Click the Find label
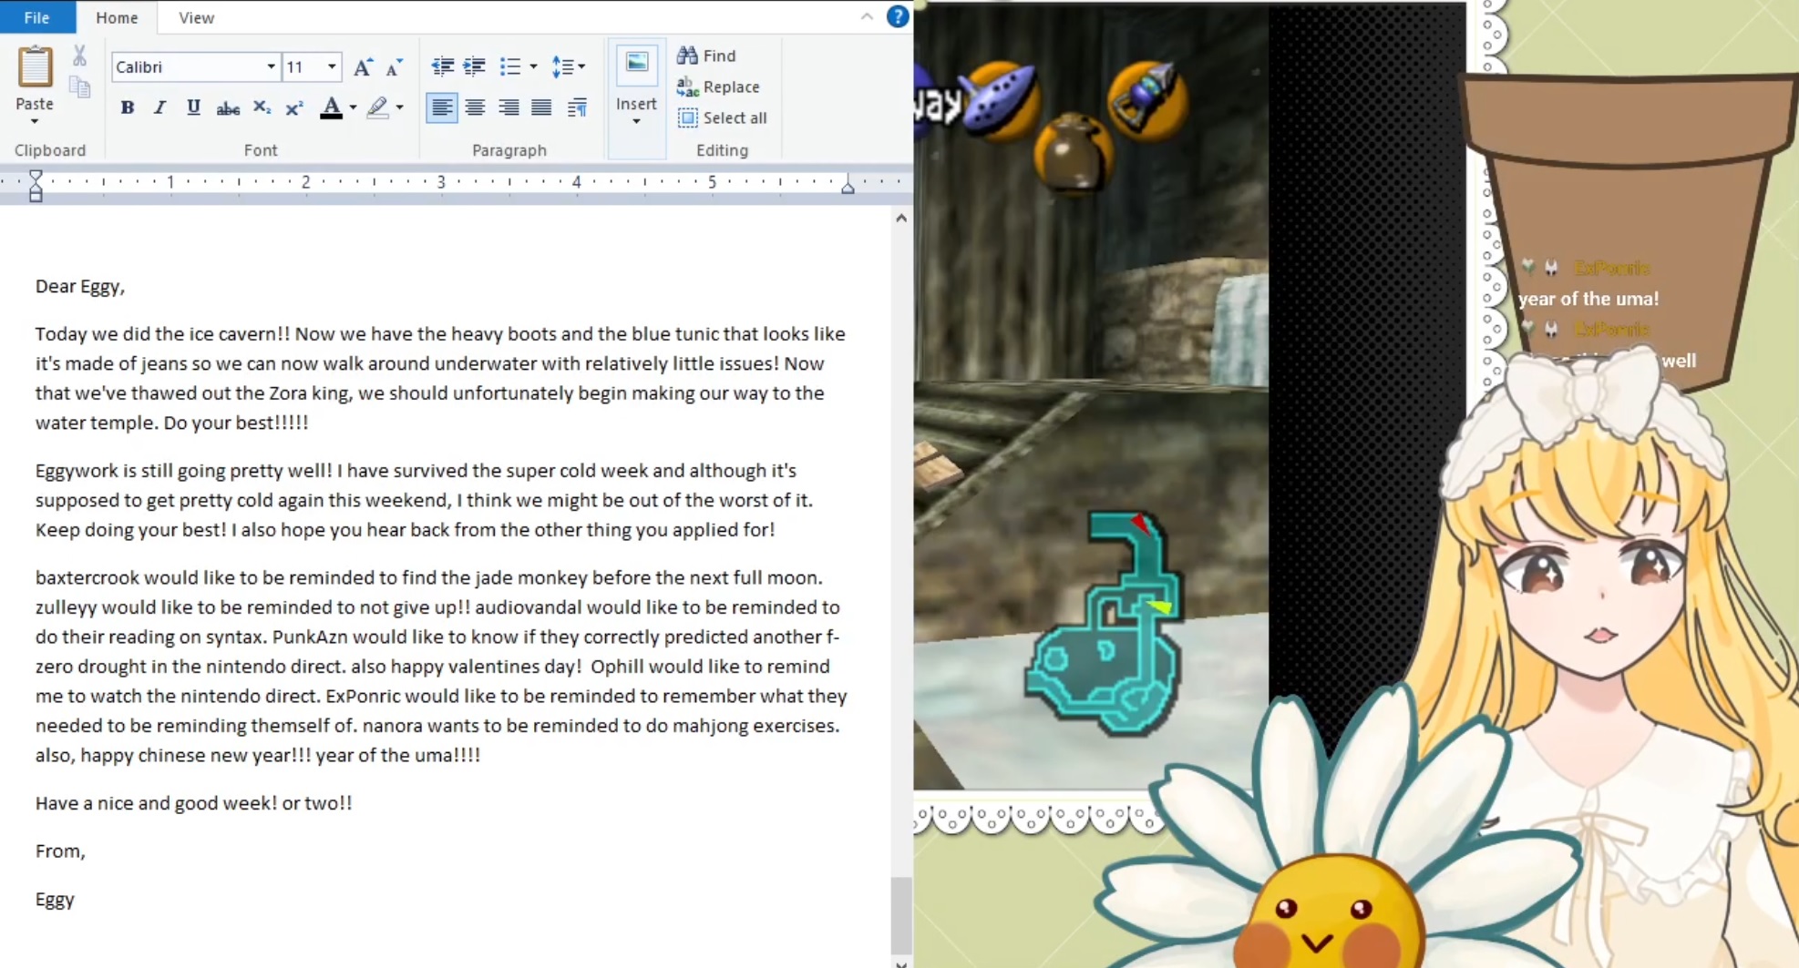1799x968 pixels. (719, 56)
